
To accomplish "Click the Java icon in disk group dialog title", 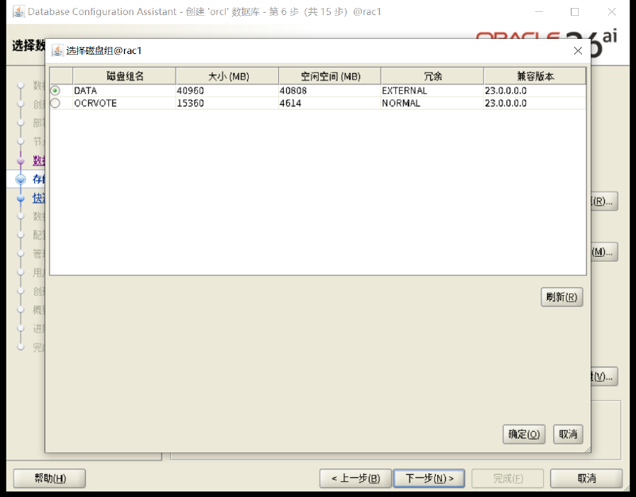I will pos(57,51).
